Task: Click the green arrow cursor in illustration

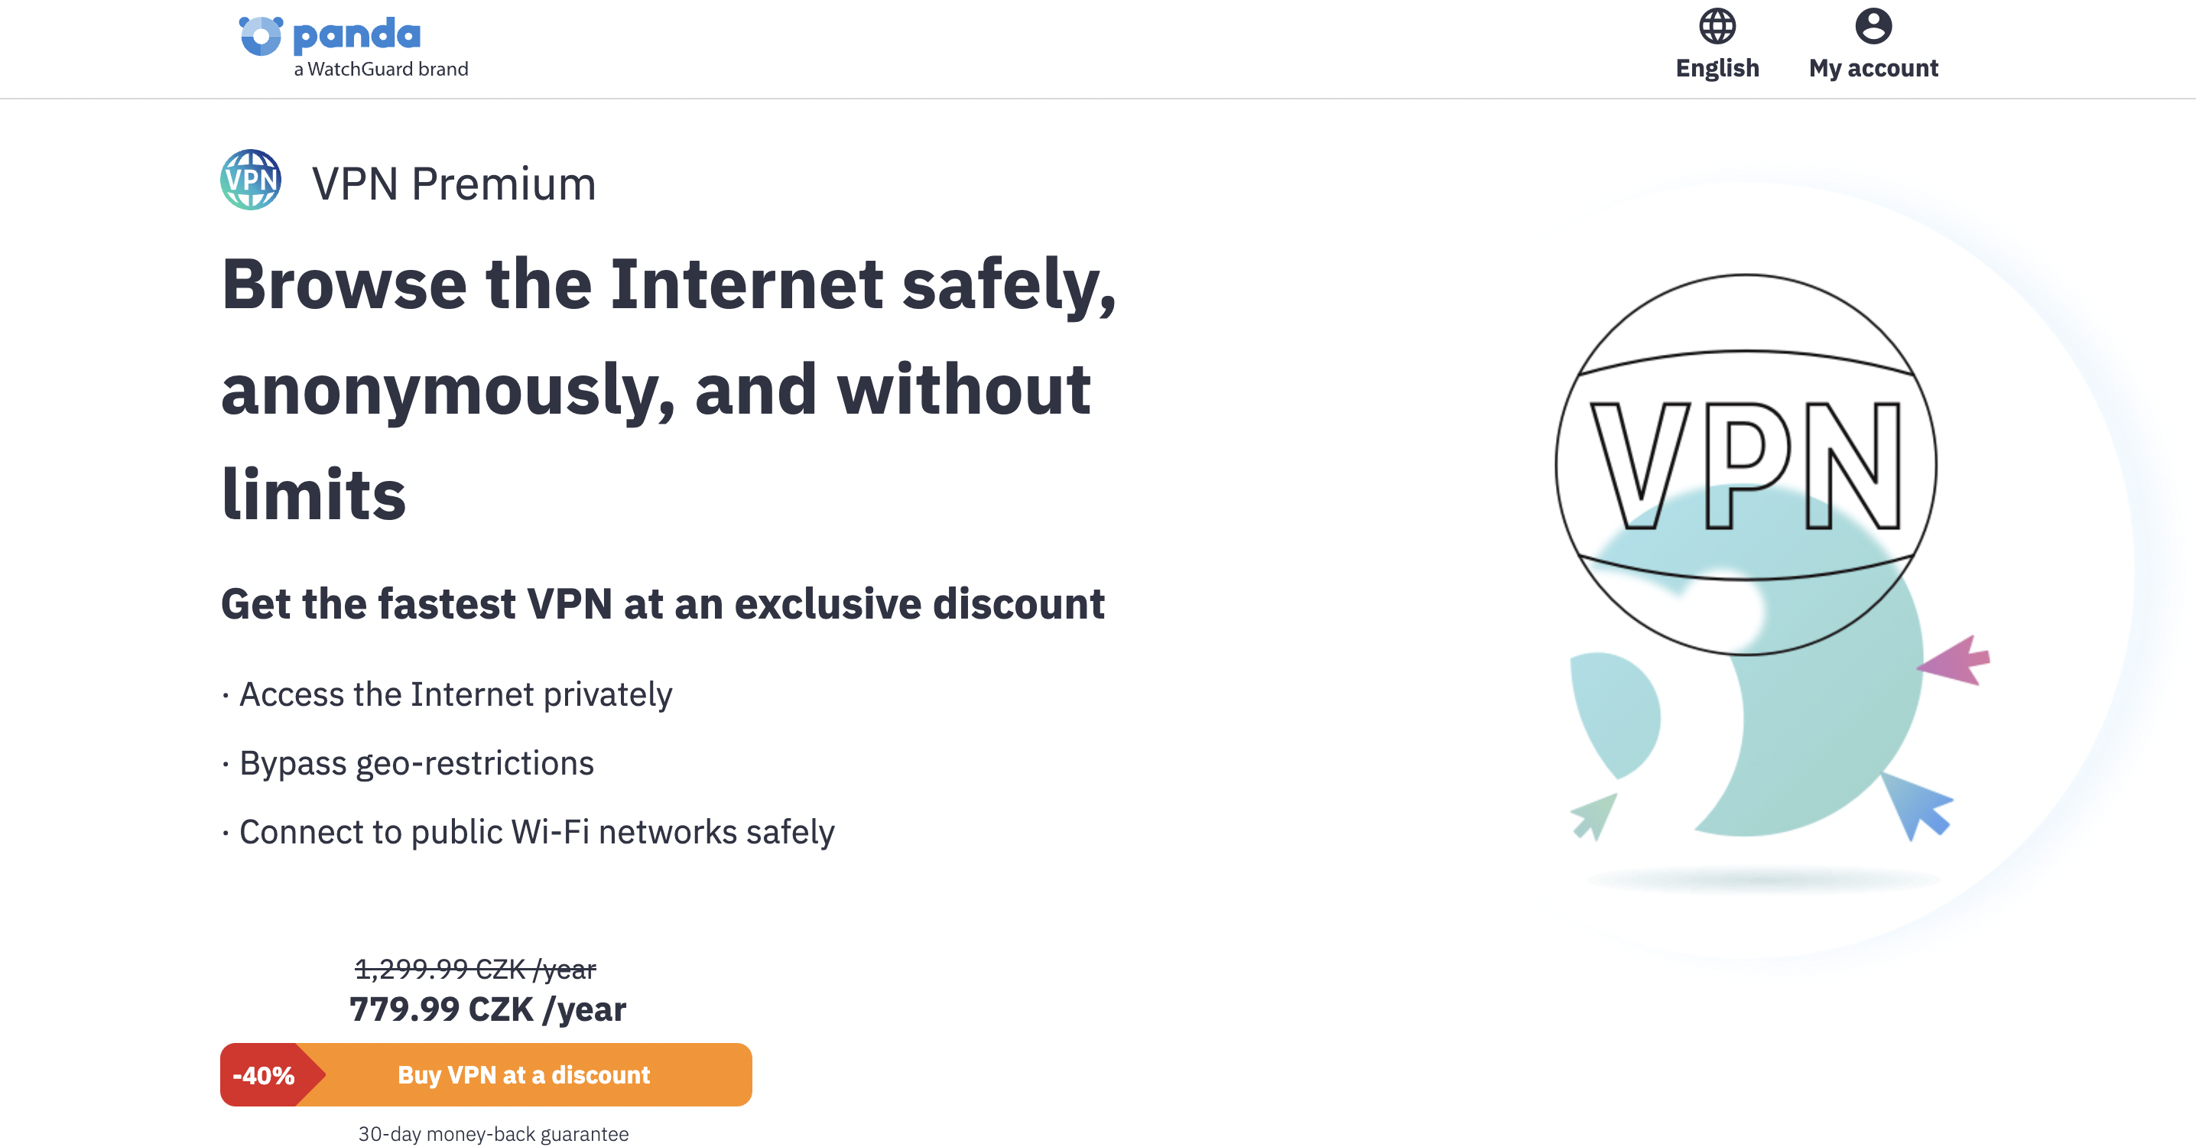Action: point(1593,815)
